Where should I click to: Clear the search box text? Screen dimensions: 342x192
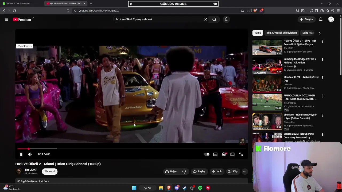coord(206,19)
